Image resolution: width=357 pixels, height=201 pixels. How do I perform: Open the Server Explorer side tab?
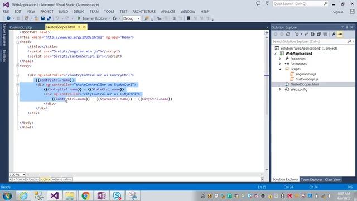[4, 35]
